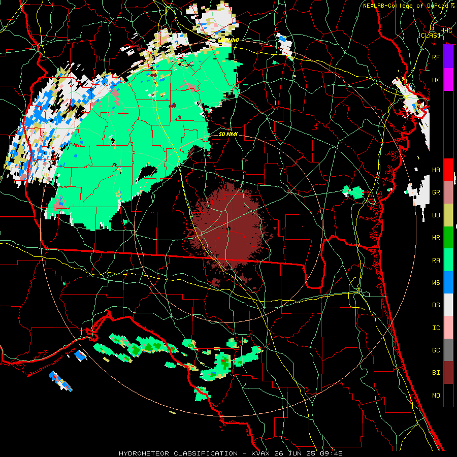
Task: Pick the bright green RA legend swatch
Action: 448,259
